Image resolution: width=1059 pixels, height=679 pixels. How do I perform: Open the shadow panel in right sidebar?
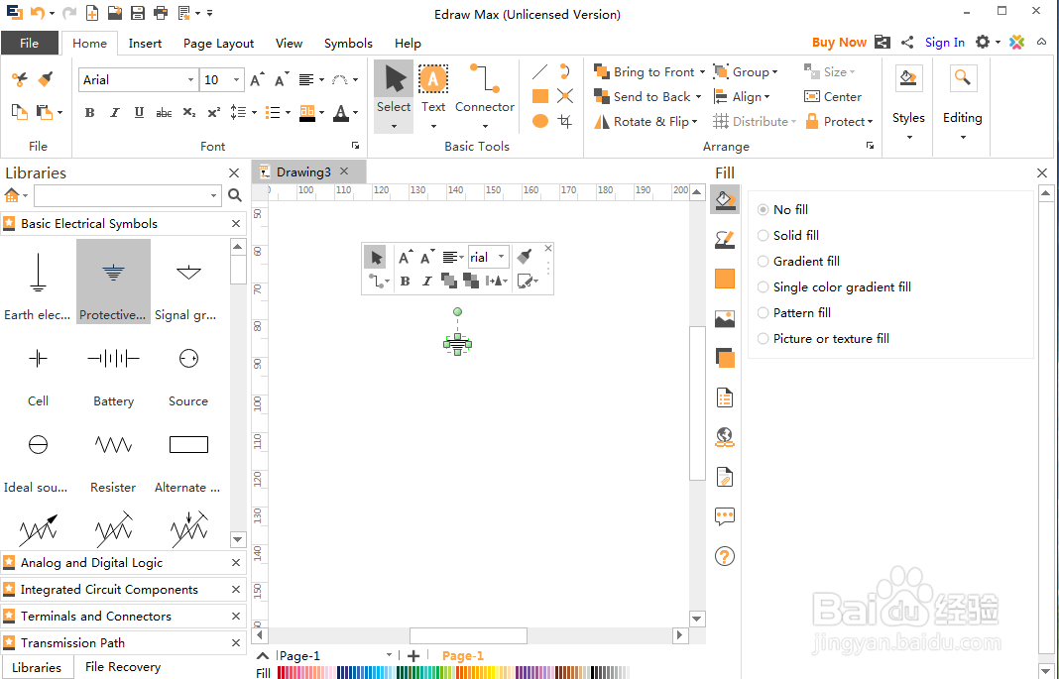(724, 358)
